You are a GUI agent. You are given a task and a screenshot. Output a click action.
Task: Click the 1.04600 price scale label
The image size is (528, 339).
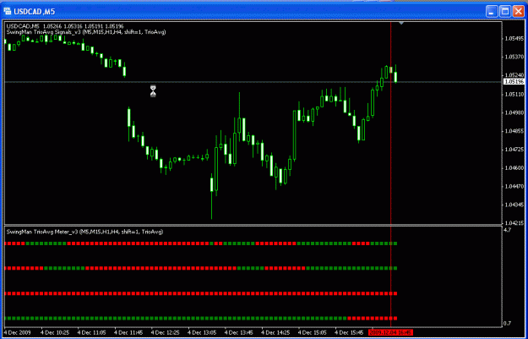tap(514, 168)
